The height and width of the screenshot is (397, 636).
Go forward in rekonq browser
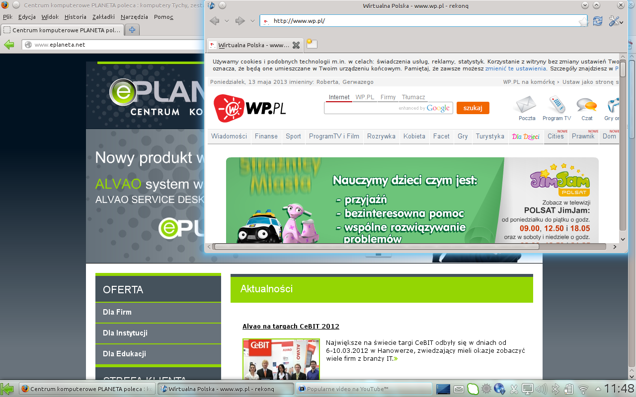(x=240, y=21)
